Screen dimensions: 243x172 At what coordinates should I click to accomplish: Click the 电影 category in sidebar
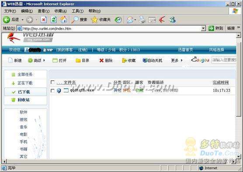[24, 134]
